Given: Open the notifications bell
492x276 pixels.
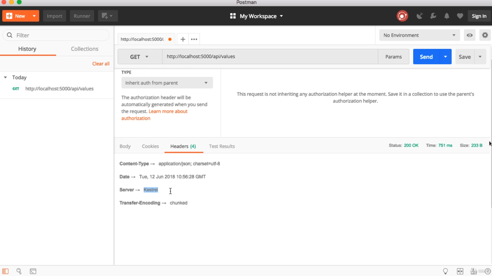Looking at the screenshot, I should (447, 16).
